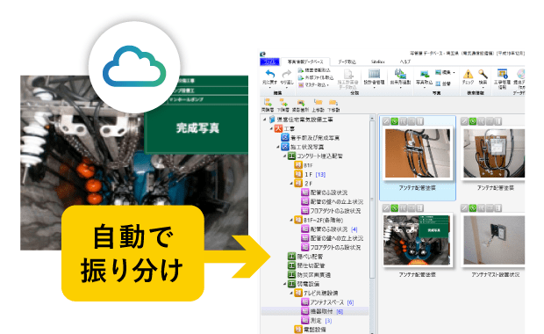Image resolution: width=544 pixels, height=334 pixels.
Task: Open the ヘルプ tab
Action: click(404, 62)
